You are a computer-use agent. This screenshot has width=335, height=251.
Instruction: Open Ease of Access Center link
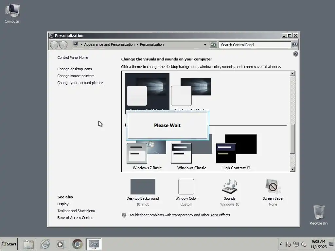(x=75, y=217)
